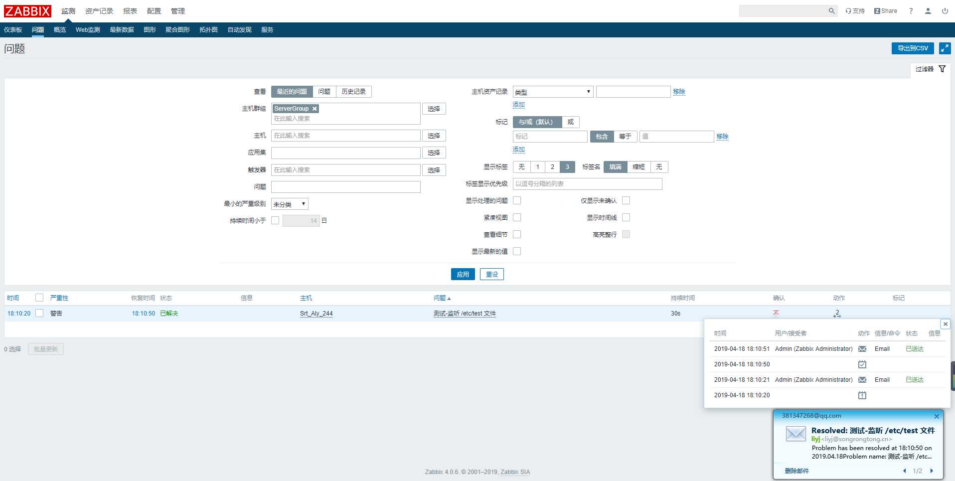Click 删除邮件 in mail notification
The width and height of the screenshot is (955, 481).
796,471
